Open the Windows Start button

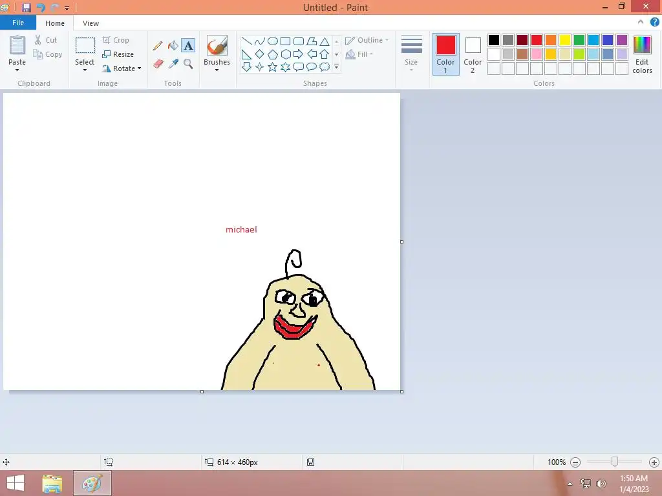[x=16, y=483]
